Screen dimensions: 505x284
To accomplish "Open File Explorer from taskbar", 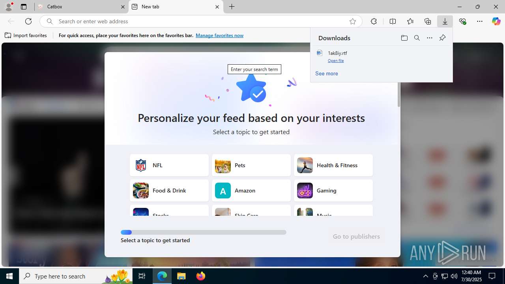I will (x=181, y=276).
